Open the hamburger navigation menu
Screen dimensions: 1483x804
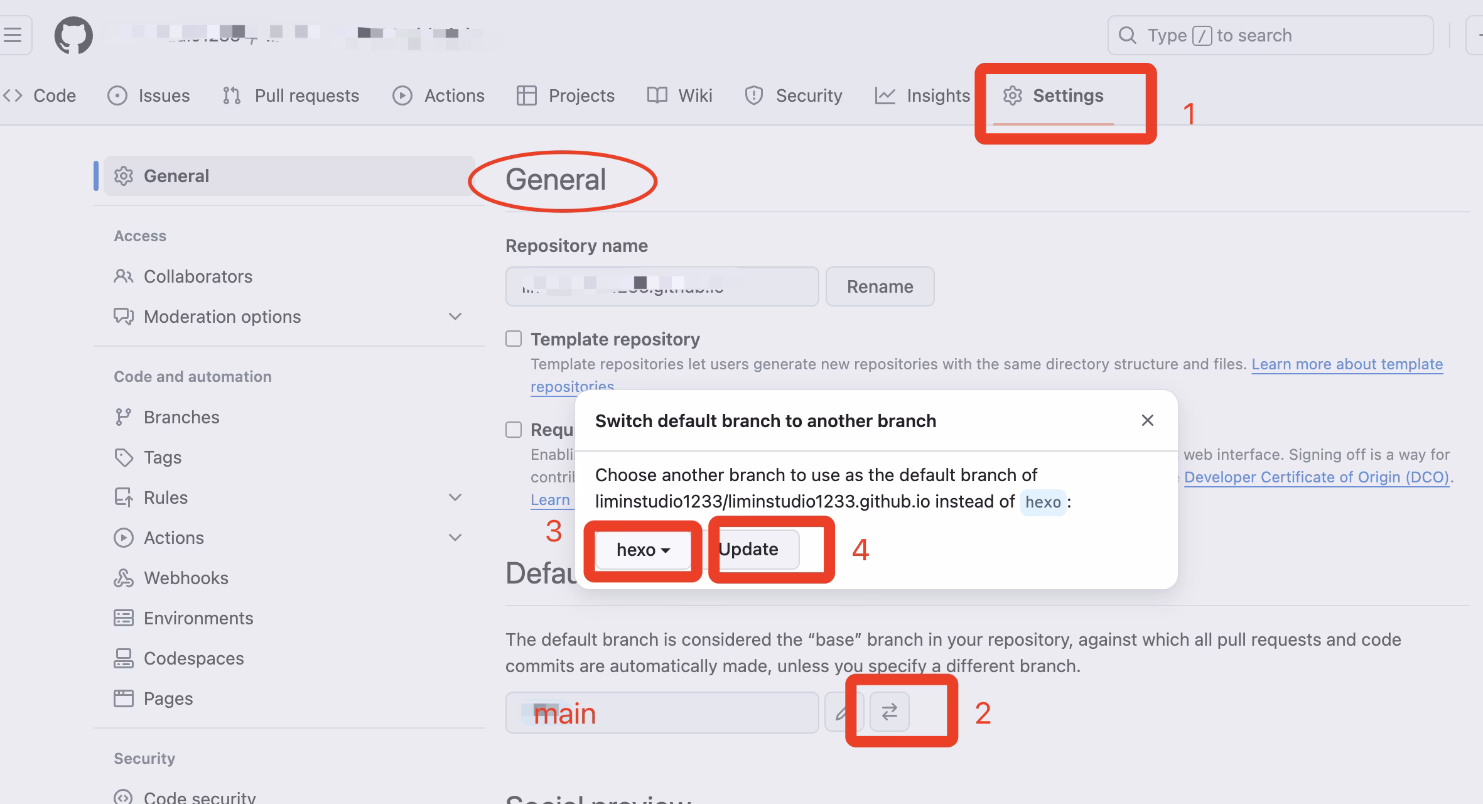click(x=13, y=35)
